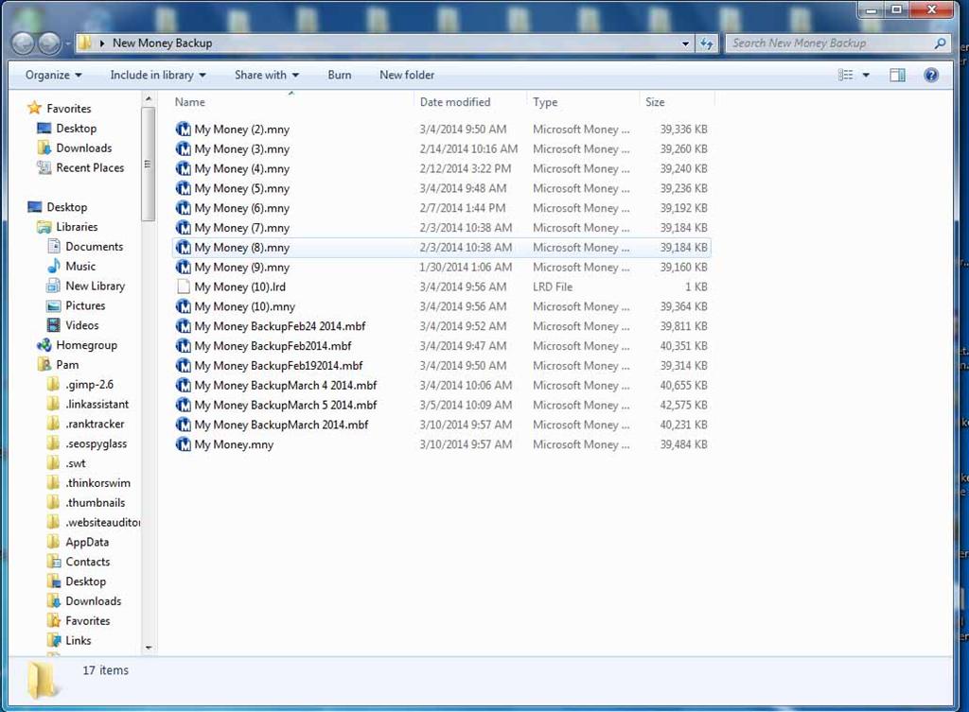This screenshot has width=969, height=712.
Task: Click the Contacts folder icon
Action: [x=54, y=562]
